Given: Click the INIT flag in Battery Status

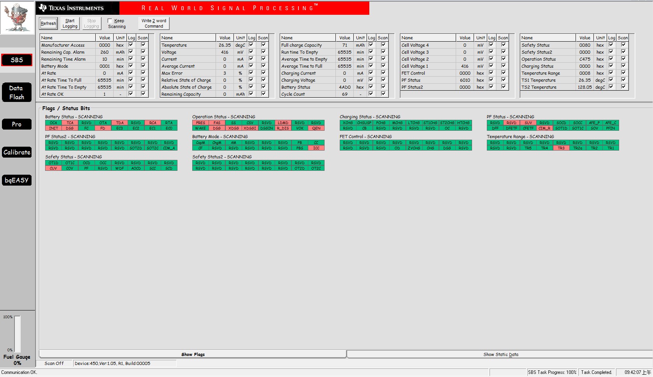Looking at the screenshot, I should click(x=53, y=128).
